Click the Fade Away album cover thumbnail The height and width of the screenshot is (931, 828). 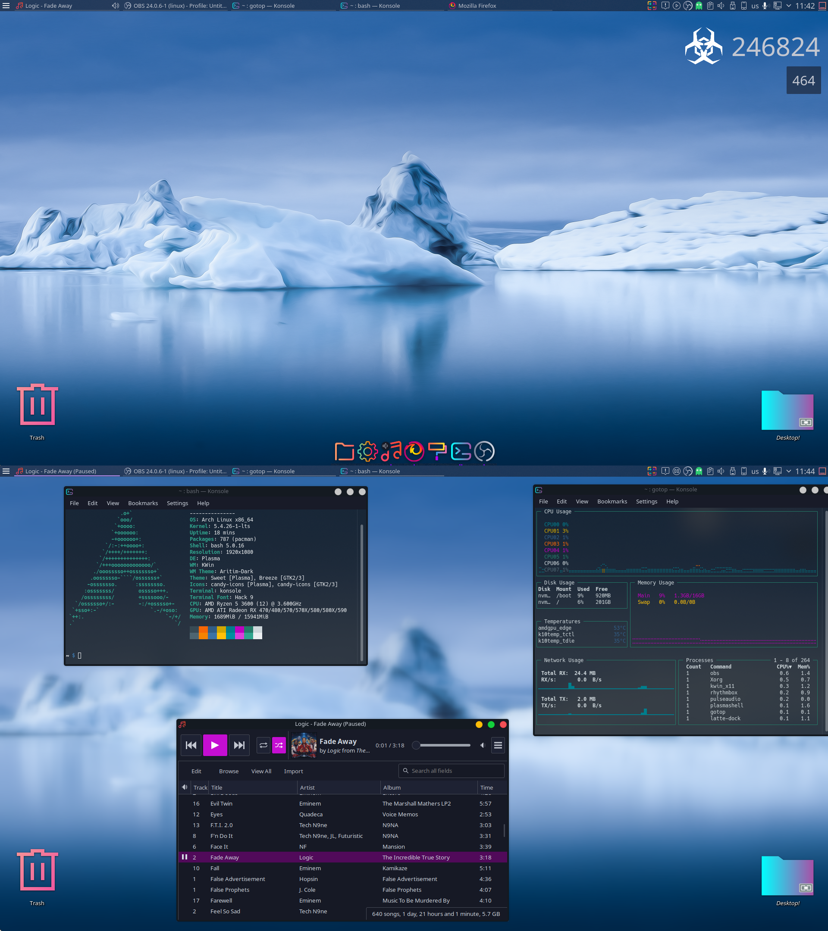point(304,745)
